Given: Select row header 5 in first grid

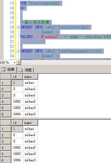Looking at the screenshot, I should click(x=6, y=108).
